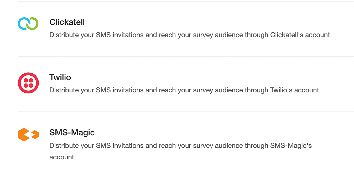The width and height of the screenshot is (354, 179).
Task: Click the blue loop of Clickatell's logo
Action: pyautogui.click(x=23, y=24)
